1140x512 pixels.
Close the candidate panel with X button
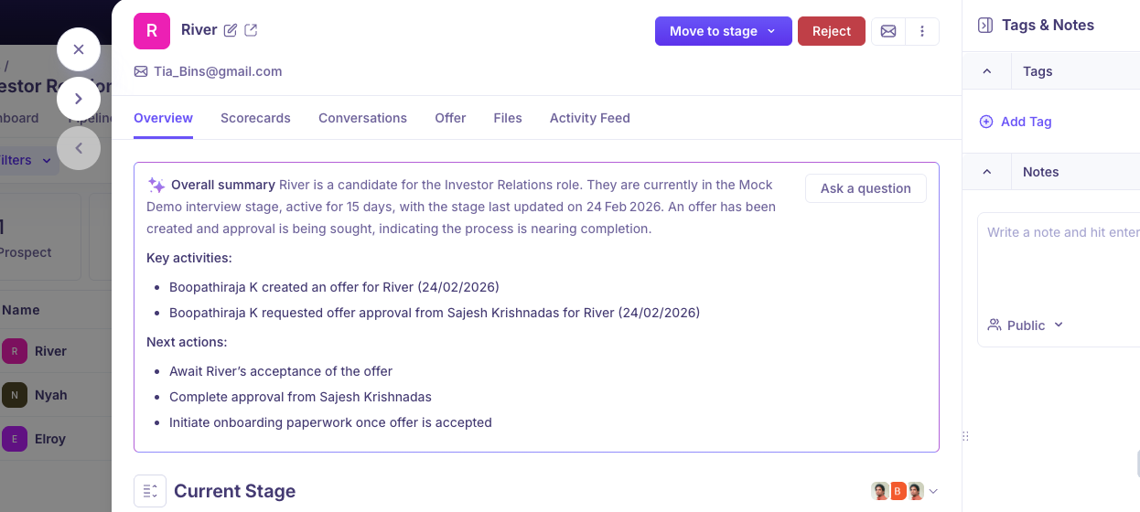pyautogui.click(x=79, y=49)
